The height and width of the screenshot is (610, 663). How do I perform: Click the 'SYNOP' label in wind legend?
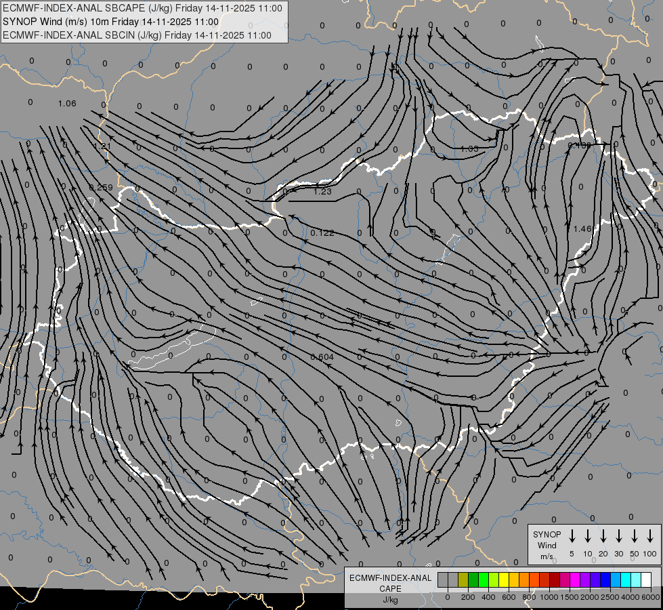point(547,534)
